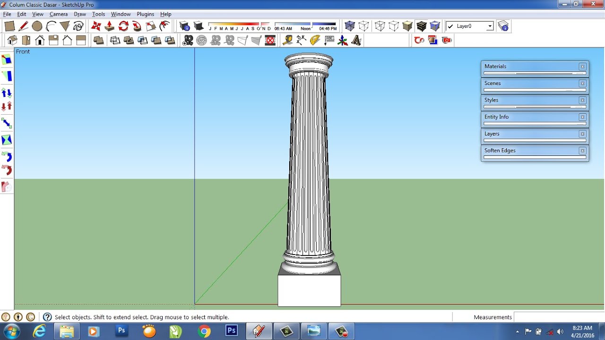
Task: Select the Dimension tool
Action: [301, 41]
